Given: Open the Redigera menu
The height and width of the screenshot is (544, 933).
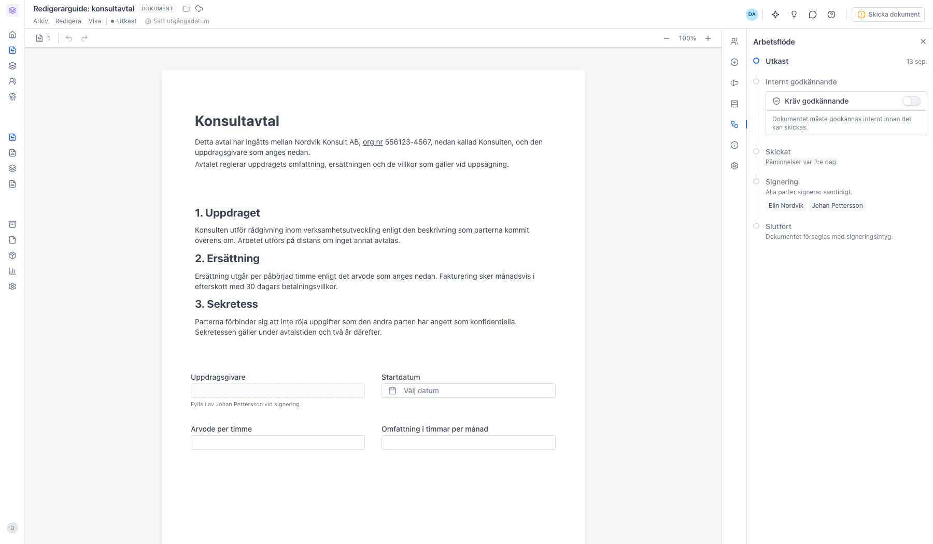Looking at the screenshot, I should (x=68, y=21).
